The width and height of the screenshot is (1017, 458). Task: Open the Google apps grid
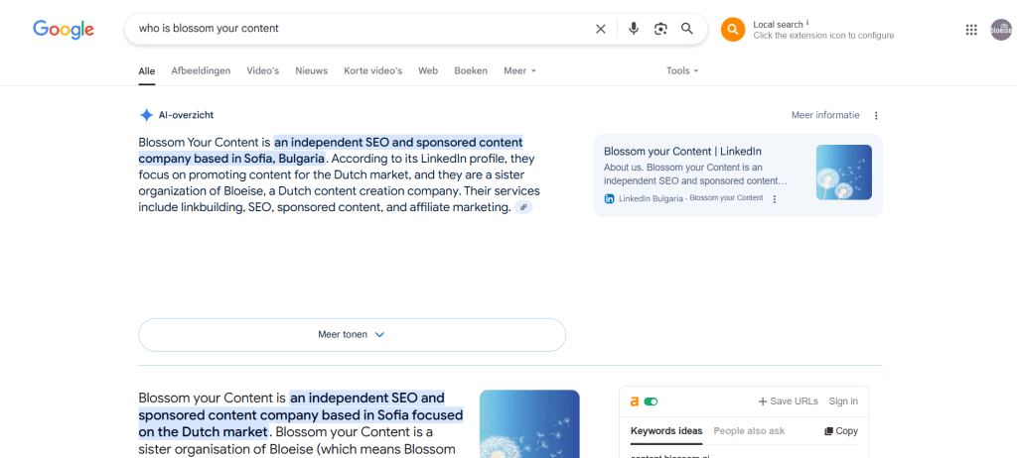click(971, 29)
